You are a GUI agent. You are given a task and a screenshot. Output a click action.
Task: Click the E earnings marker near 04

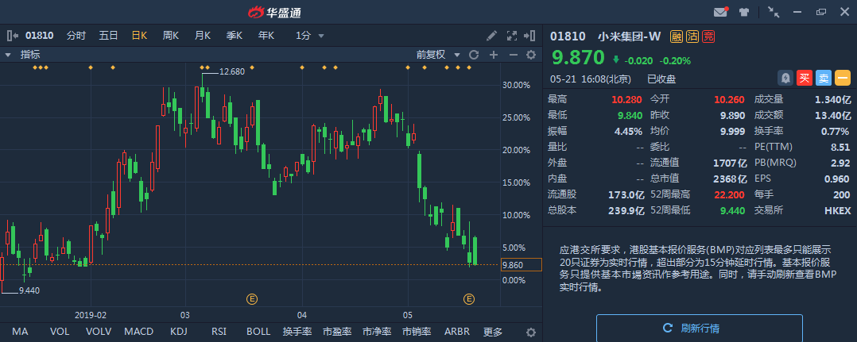(252, 299)
